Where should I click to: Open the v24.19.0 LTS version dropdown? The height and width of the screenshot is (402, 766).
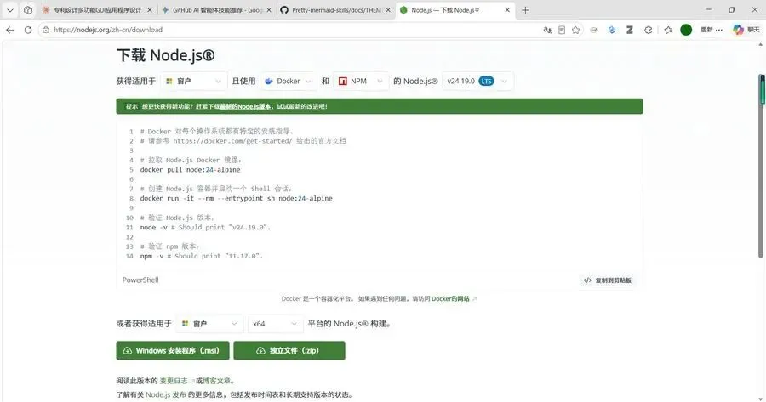[477, 81]
